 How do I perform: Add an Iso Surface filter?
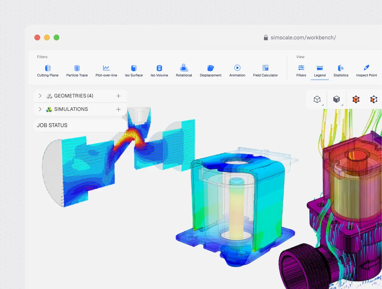coord(134,71)
